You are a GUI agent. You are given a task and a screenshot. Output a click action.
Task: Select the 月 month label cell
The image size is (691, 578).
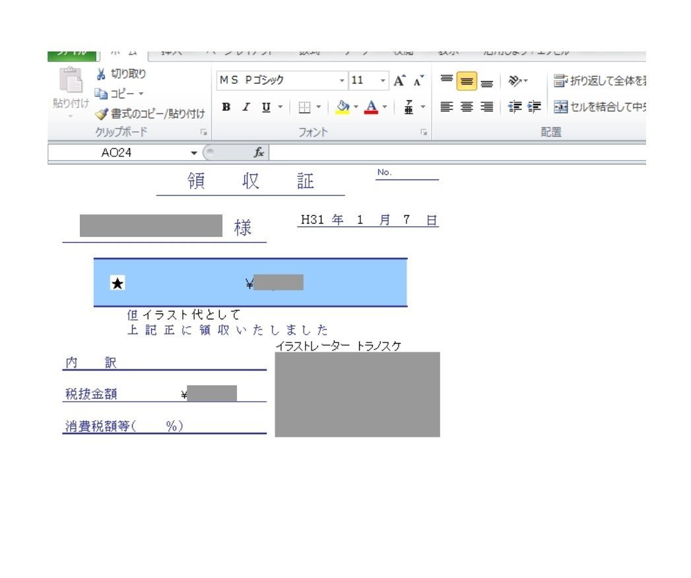[385, 220]
